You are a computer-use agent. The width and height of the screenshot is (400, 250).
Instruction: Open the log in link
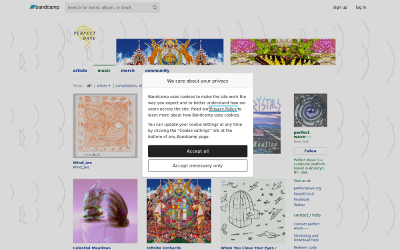(x=361, y=7)
